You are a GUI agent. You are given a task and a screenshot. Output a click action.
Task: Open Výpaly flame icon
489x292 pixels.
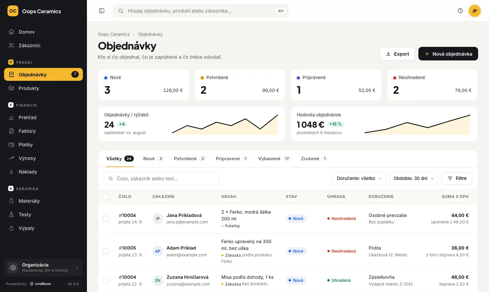point(12,228)
